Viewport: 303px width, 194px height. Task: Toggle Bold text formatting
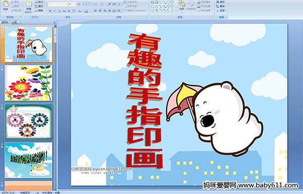click(x=50, y=11)
